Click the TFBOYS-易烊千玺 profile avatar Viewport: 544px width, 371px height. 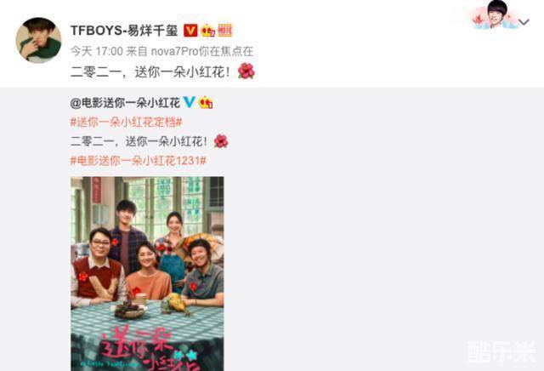[x=38, y=40]
